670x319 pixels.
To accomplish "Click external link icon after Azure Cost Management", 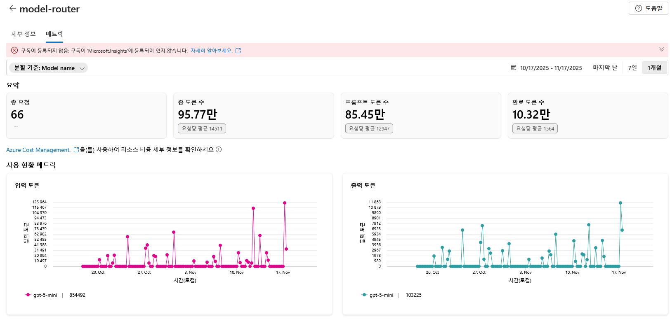I will click(76, 150).
